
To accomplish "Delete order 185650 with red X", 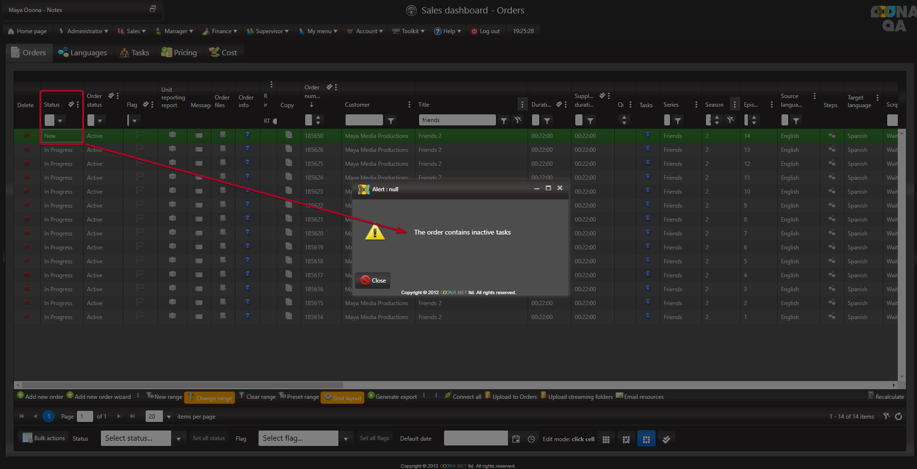I will click(x=27, y=135).
